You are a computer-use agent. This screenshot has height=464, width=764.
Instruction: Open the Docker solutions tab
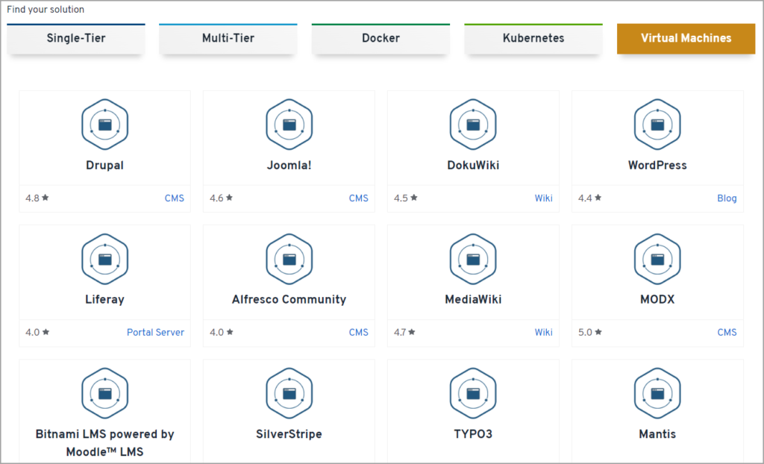[x=381, y=38]
